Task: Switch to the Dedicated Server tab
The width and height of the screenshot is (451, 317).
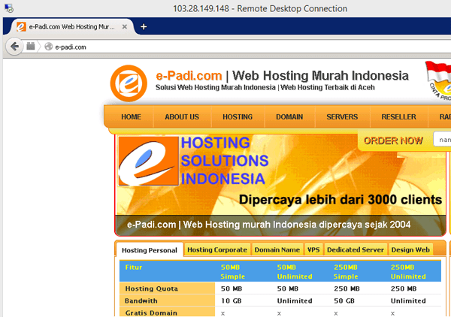Action: (356, 249)
